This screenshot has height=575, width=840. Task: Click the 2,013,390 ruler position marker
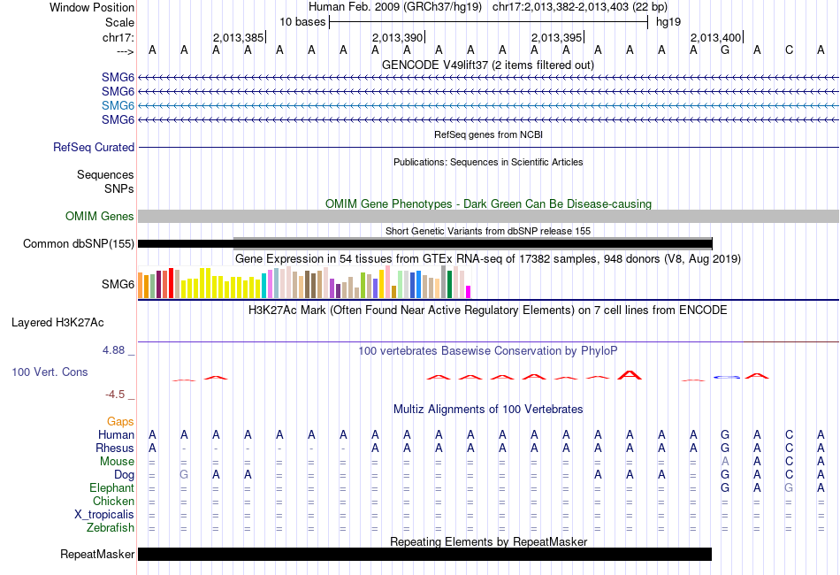[398, 37]
